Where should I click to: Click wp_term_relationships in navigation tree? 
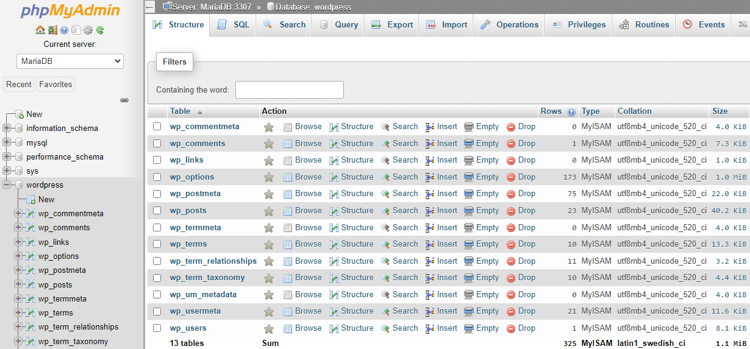[x=78, y=327]
